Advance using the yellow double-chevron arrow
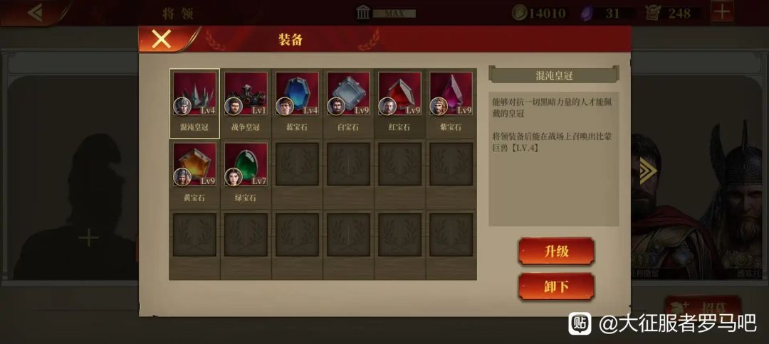The width and height of the screenshot is (769, 344). pos(648,171)
